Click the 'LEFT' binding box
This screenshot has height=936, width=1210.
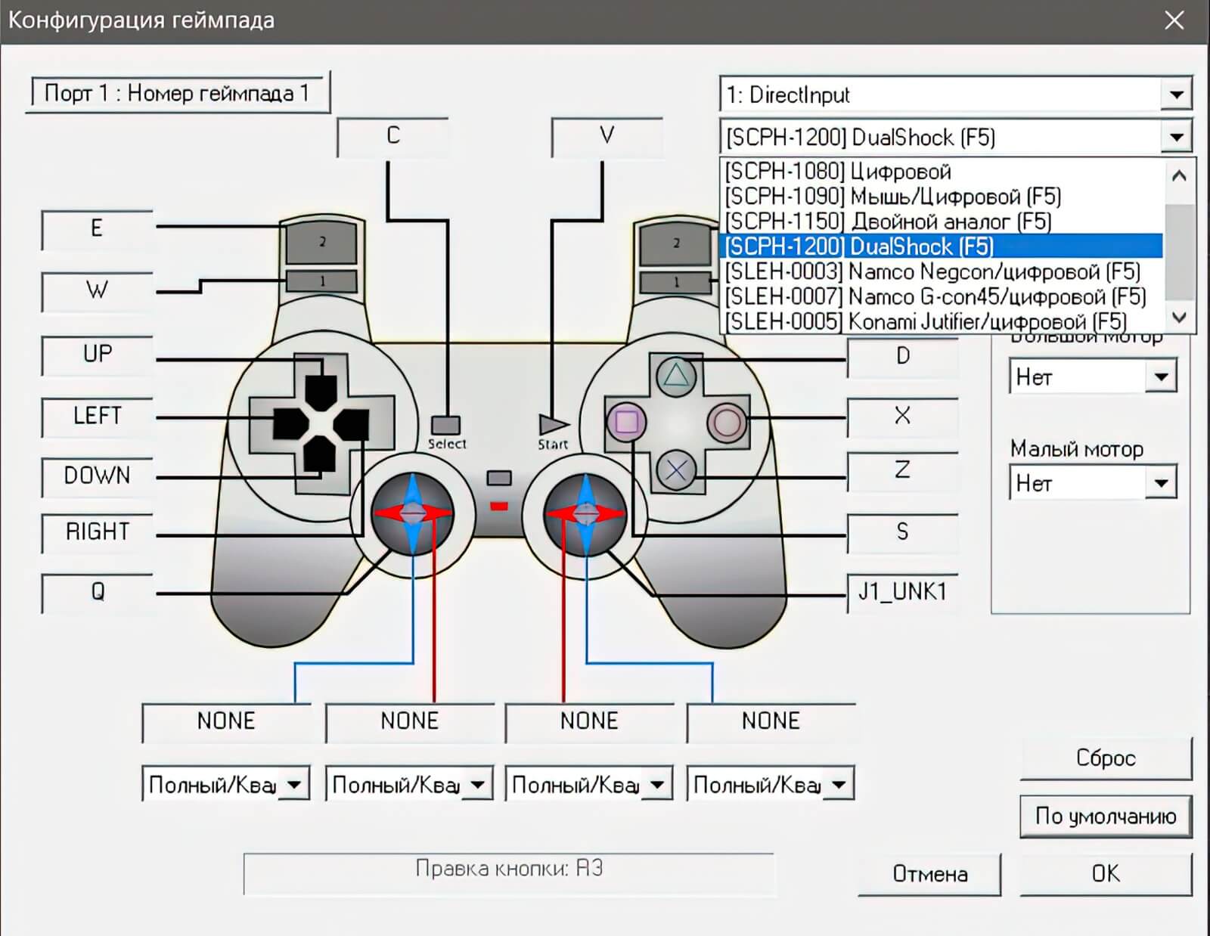tap(97, 417)
